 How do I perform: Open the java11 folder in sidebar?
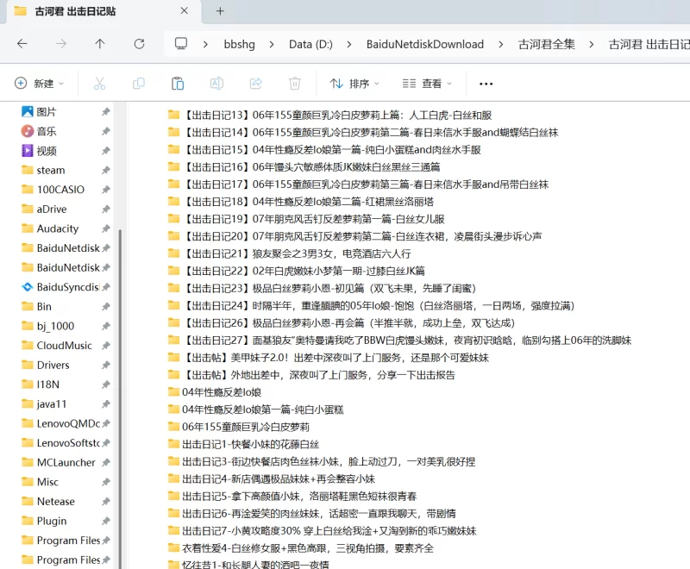tap(52, 403)
